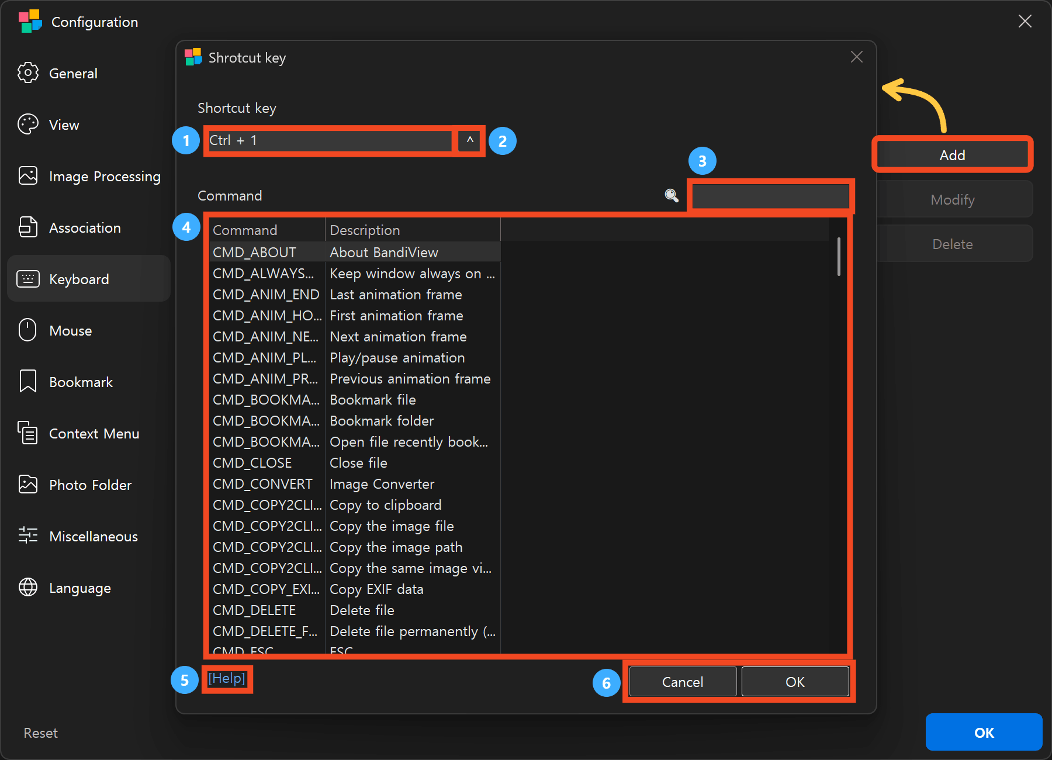
Task: Click the Add button
Action: pyautogui.click(x=952, y=155)
